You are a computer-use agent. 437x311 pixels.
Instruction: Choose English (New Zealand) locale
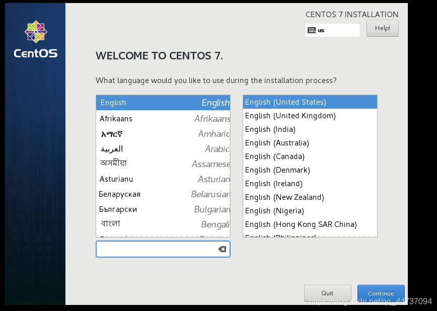point(310,197)
